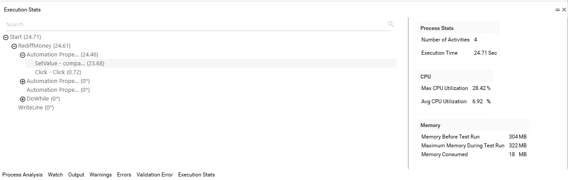This screenshot has height=180, width=569.
Task: Show the Validation Error tab
Action: (155, 175)
